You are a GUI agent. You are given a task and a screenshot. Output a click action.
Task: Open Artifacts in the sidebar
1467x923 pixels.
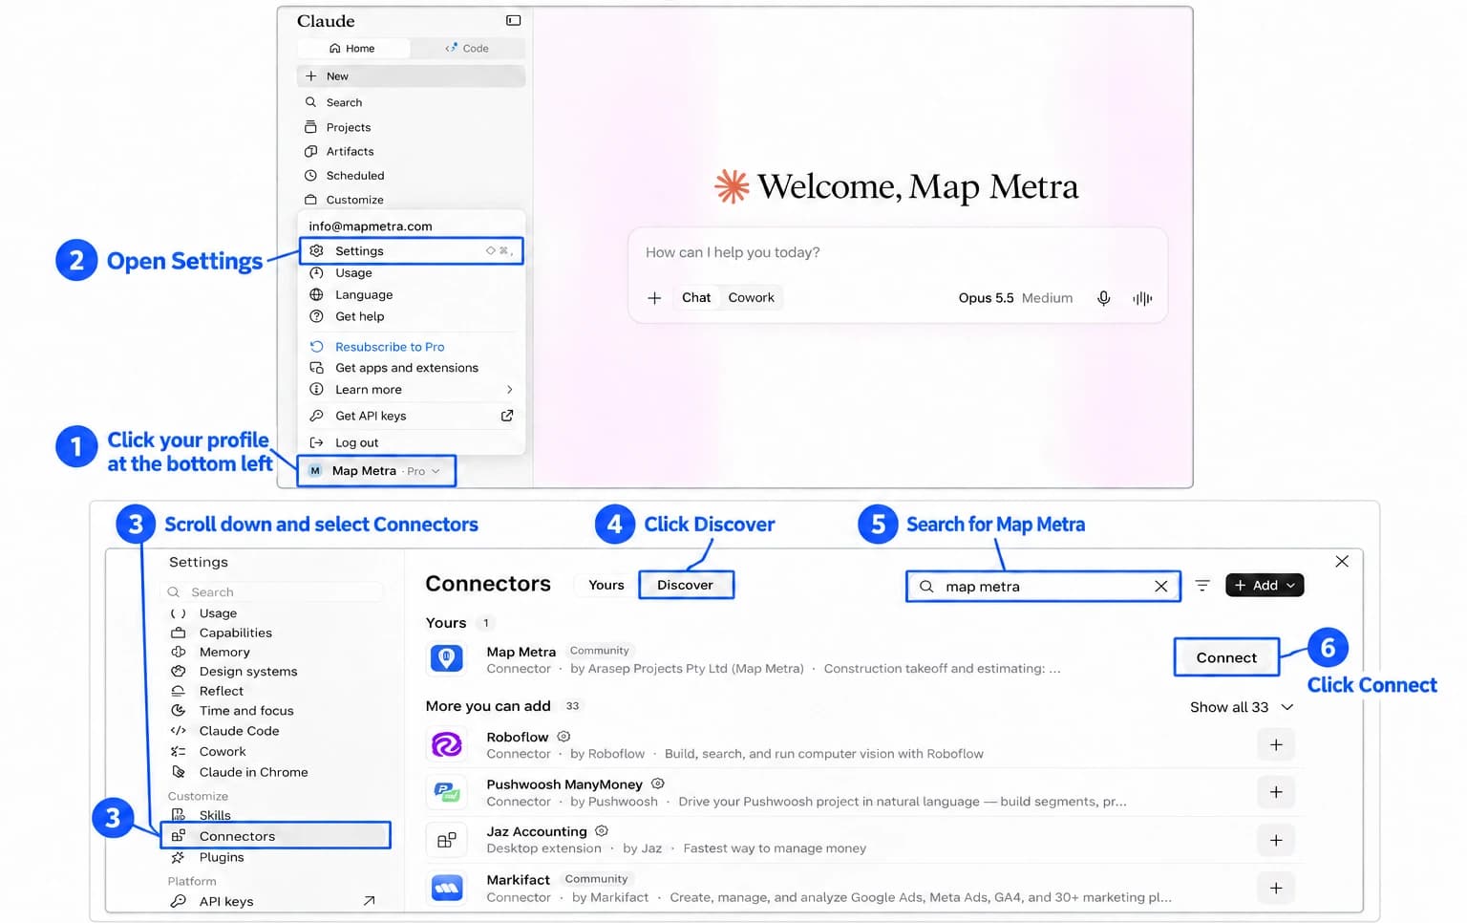point(411,151)
